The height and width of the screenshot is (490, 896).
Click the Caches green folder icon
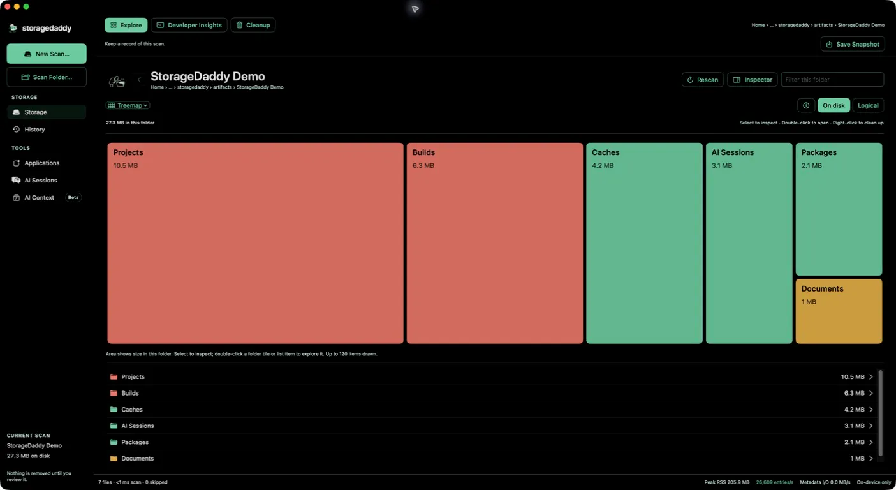pos(114,410)
